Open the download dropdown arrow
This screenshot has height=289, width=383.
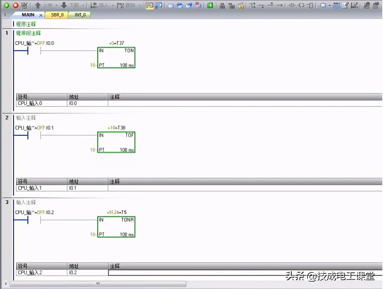[83, 5]
